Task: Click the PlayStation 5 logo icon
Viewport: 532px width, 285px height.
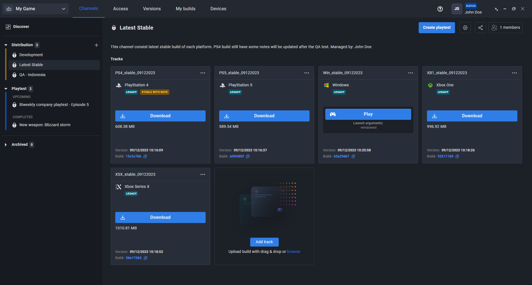Action: [222, 85]
